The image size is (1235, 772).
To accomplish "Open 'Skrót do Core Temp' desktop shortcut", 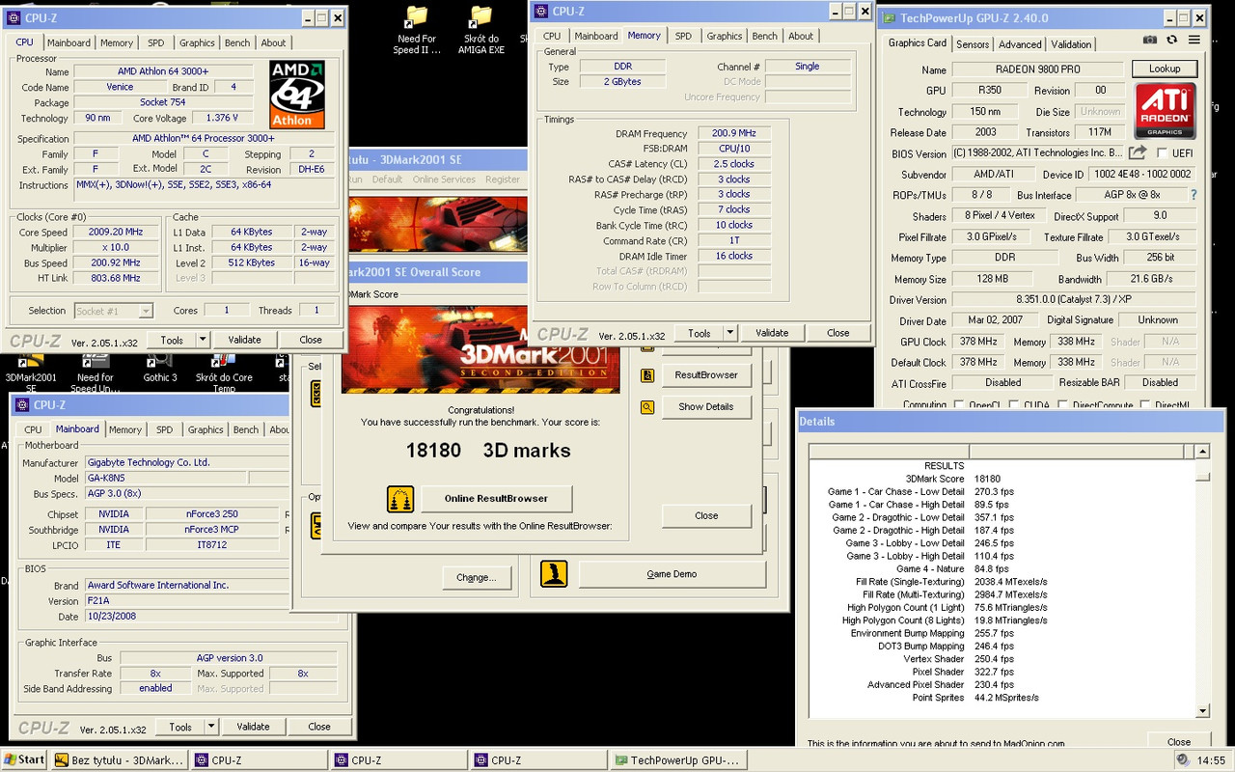I will click(x=224, y=373).
